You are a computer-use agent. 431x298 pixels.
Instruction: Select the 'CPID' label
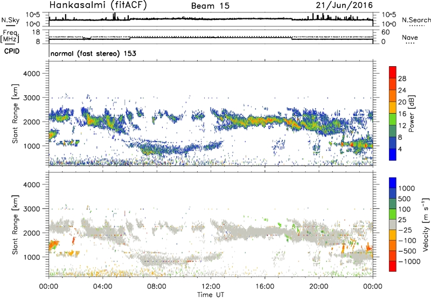12,51
